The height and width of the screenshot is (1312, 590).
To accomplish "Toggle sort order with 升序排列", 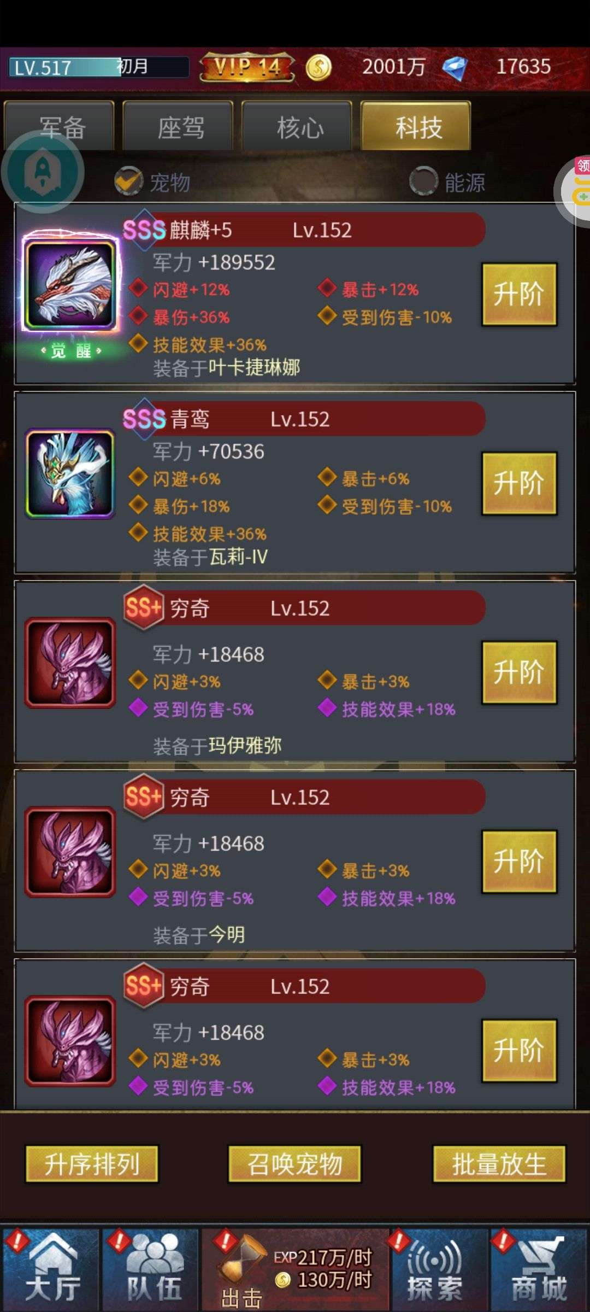I will pyautogui.click(x=92, y=1164).
